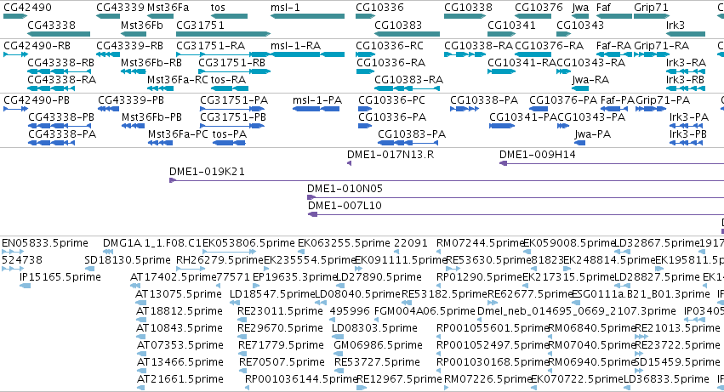Click the Grip71 gene label
Viewport: 724px width, 392px height.
point(651,8)
